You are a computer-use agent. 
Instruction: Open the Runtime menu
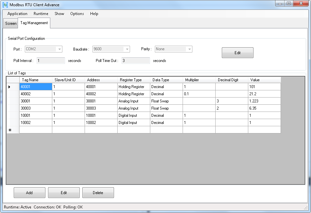tap(41, 14)
